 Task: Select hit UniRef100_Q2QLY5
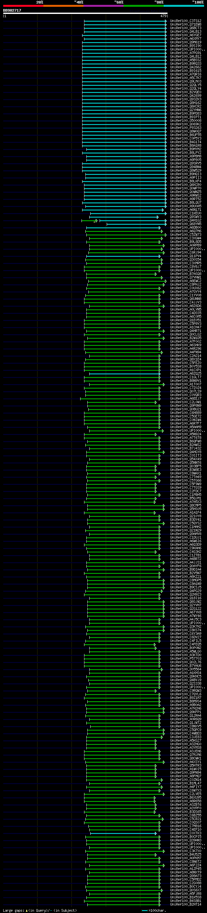click(x=186, y=85)
